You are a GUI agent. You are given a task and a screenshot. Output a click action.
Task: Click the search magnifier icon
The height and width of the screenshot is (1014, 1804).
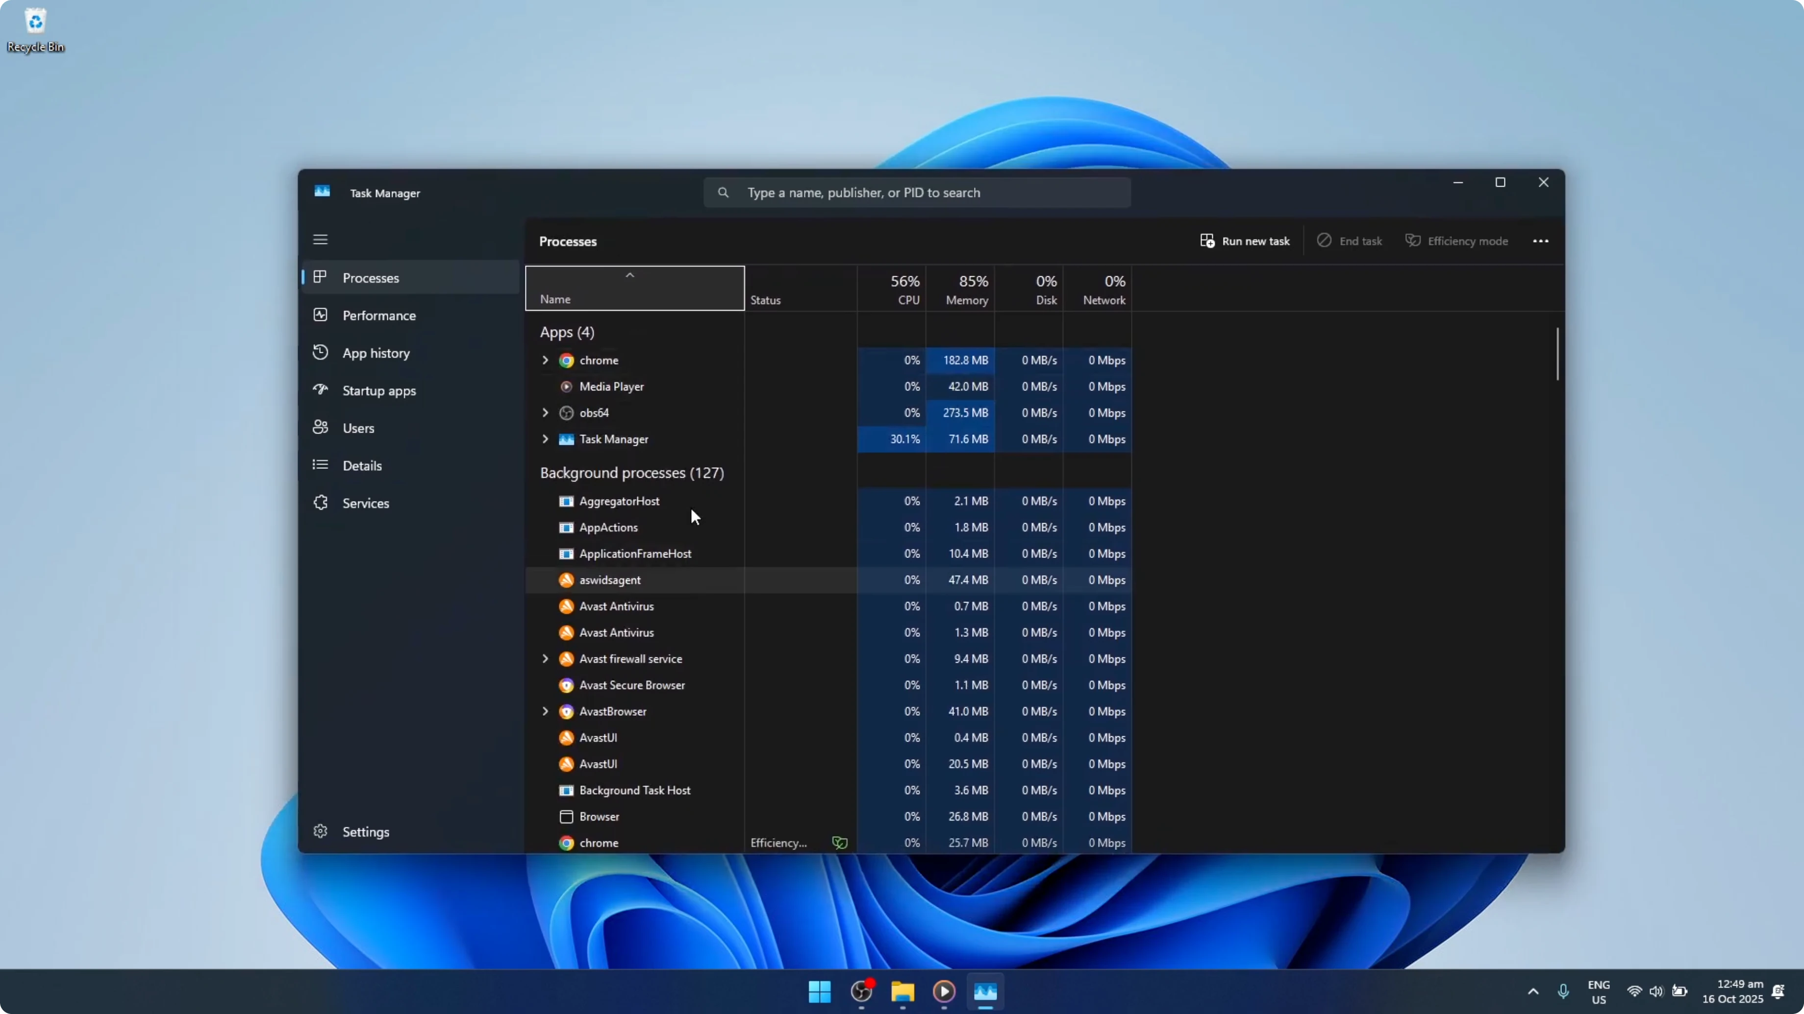(724, 193)
